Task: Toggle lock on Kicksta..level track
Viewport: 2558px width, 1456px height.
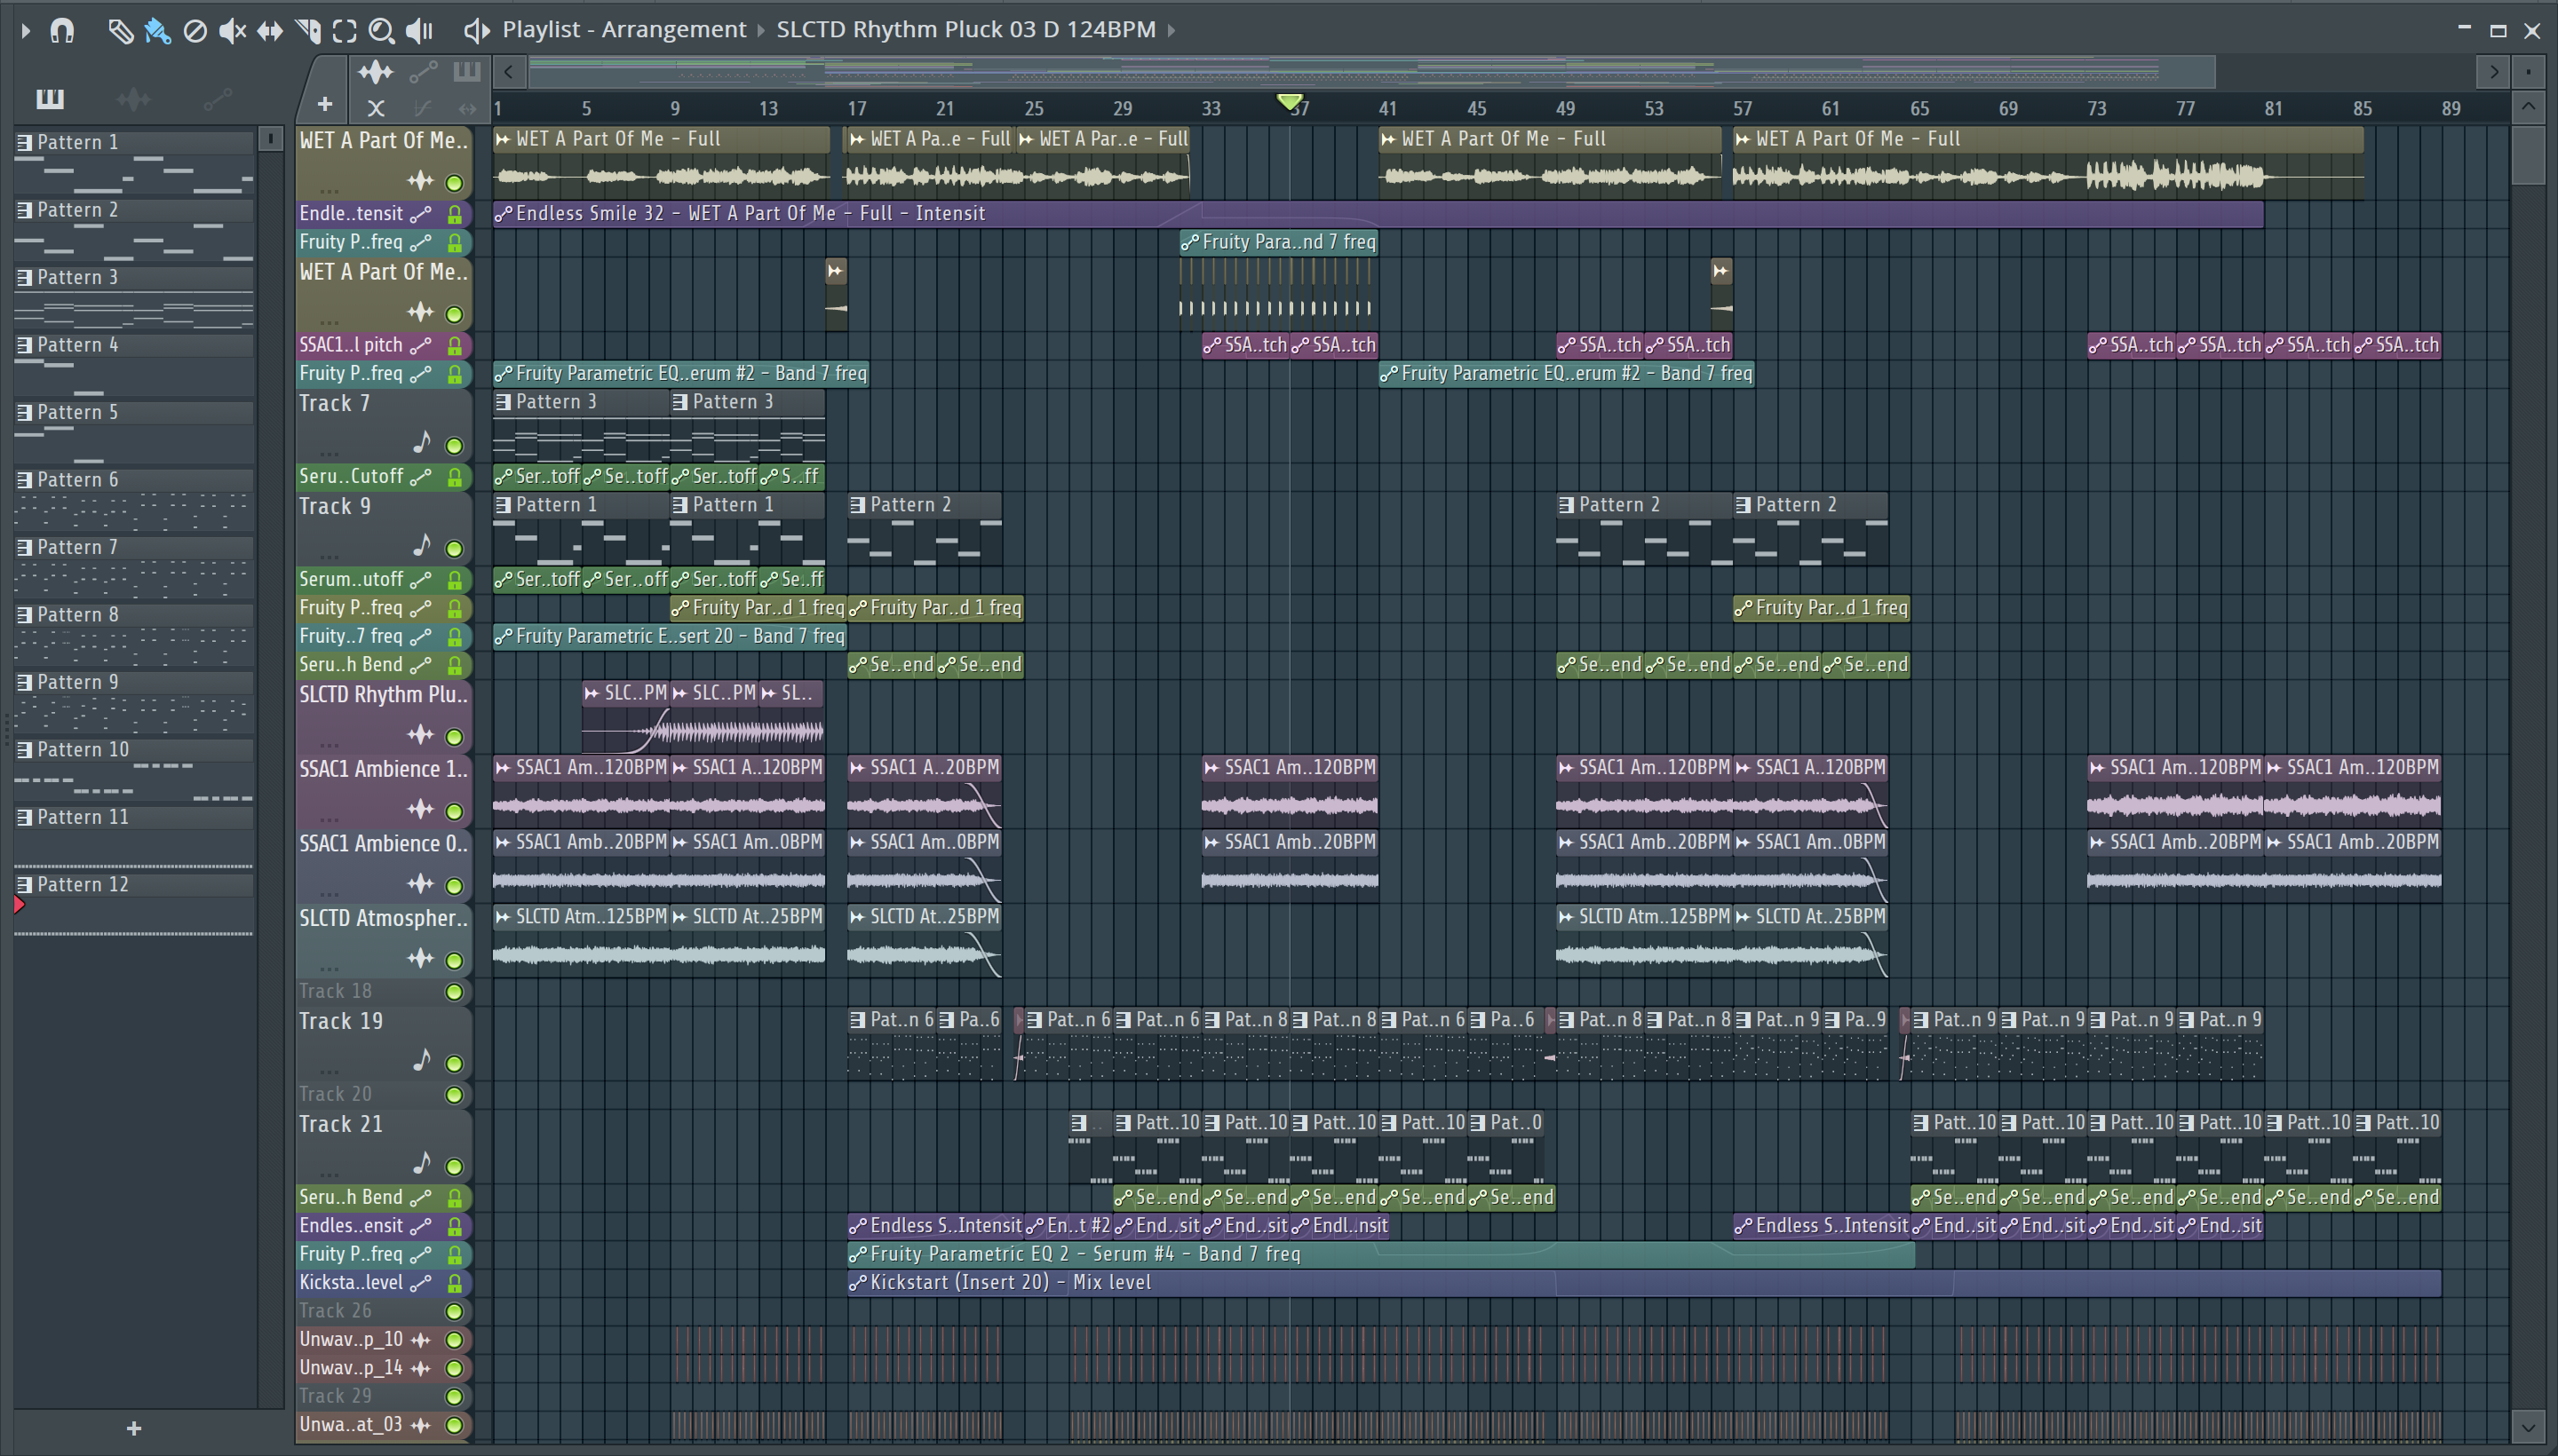Action: [454, 1283]
